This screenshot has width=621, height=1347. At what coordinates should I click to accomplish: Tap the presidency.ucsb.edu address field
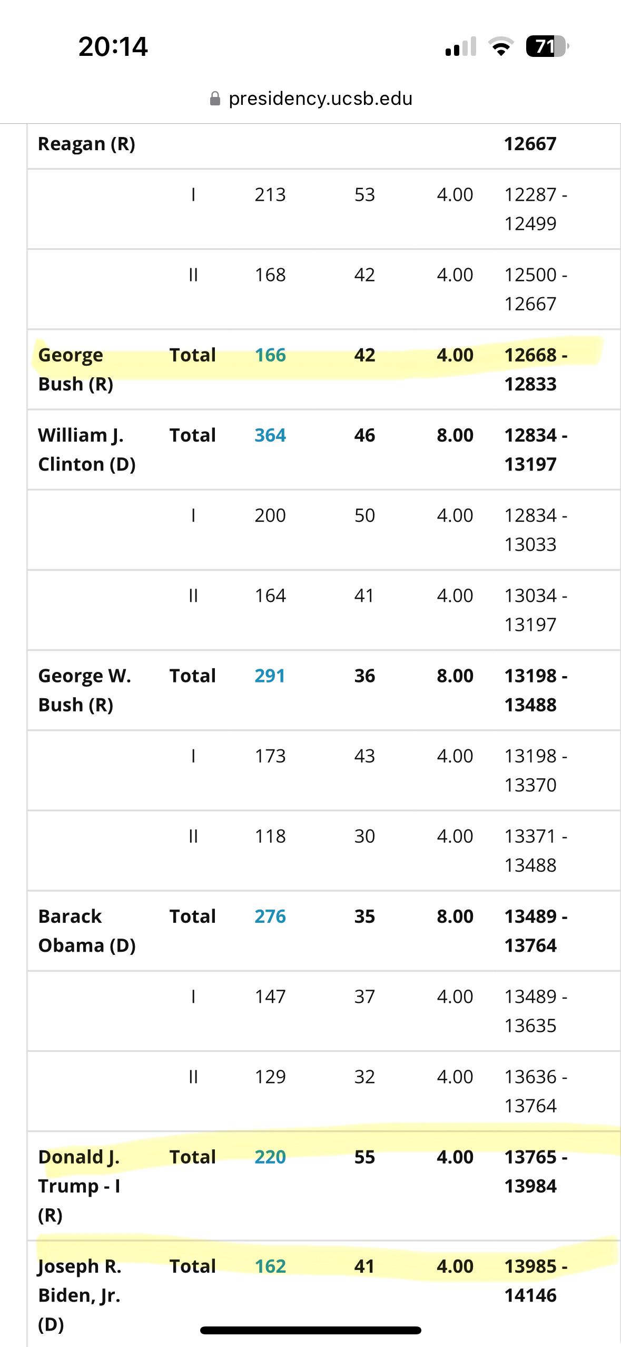tap(311, 99)
